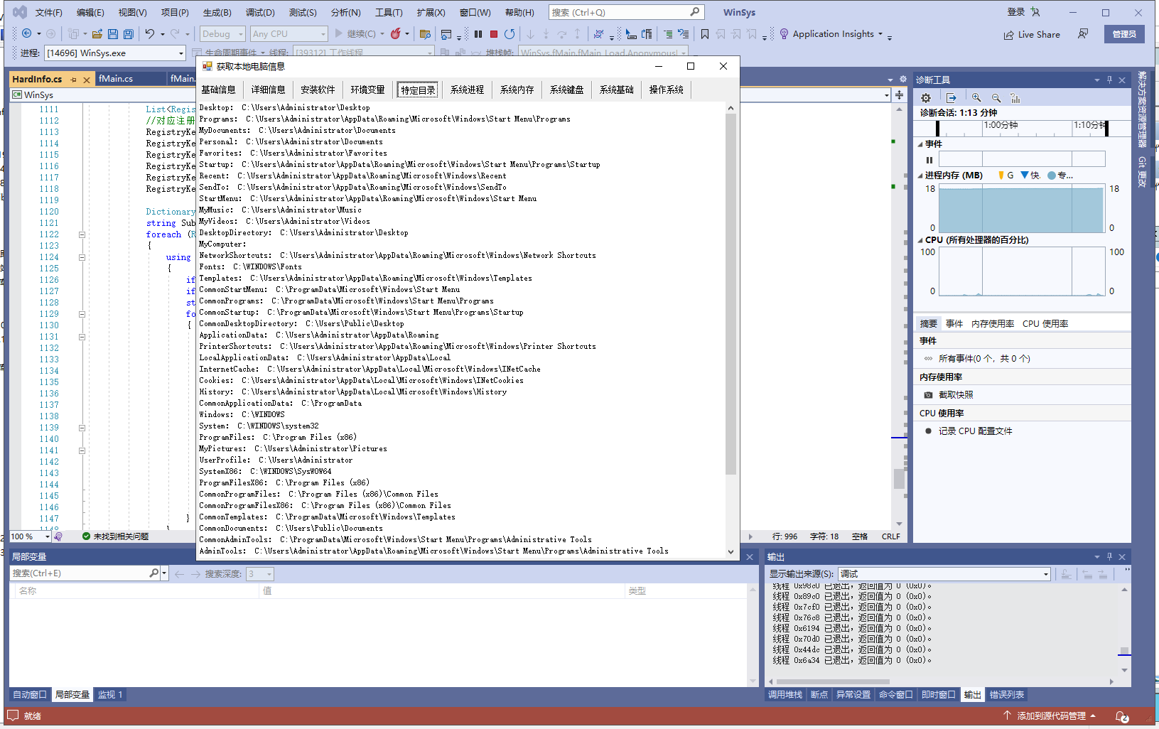
Task: Switch to the CPU 使用率 tab in diagnostics
Action: click(x=1045, y=324)
